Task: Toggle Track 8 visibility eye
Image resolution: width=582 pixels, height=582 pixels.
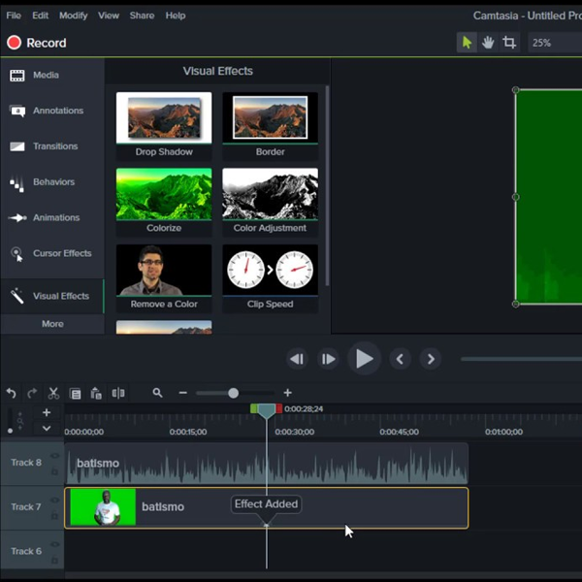Action: click(55, 456)
